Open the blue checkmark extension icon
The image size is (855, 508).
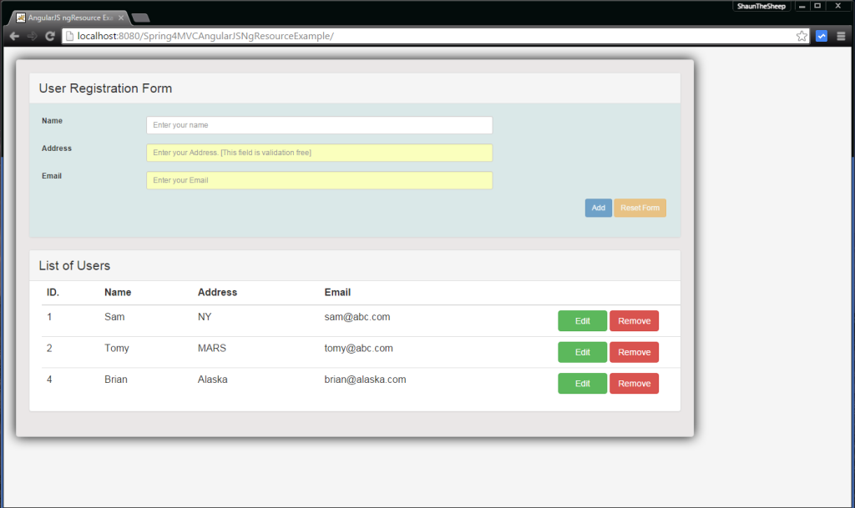[x=821, y=36]
